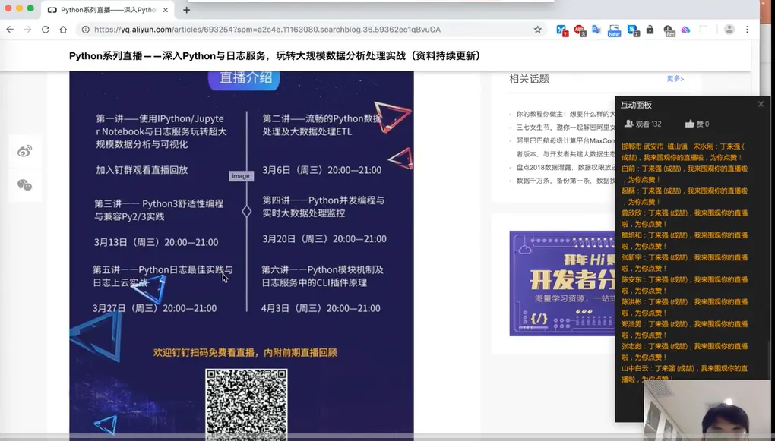The width and height of the screenshot is (775, 441).
Task: Open a new browser tab
Action: 186,10
